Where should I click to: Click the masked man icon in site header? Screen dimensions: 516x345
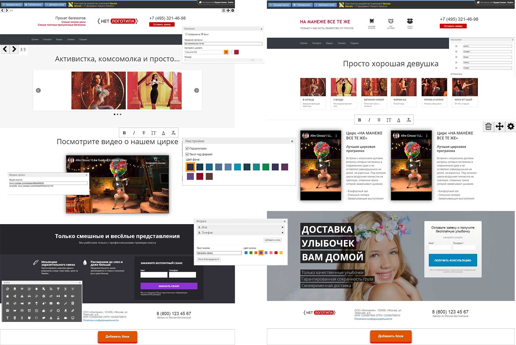point(372,21)
